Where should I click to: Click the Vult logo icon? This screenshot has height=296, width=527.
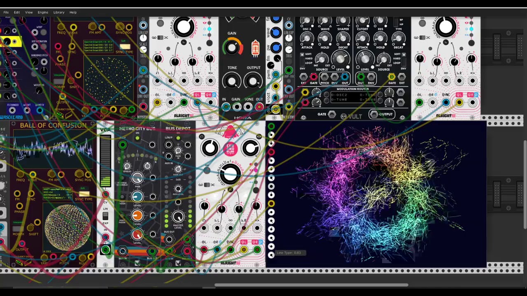coord(343,116)
